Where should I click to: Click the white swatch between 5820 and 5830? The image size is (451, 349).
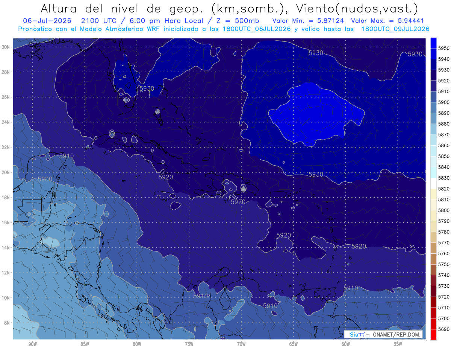(433, 183)
